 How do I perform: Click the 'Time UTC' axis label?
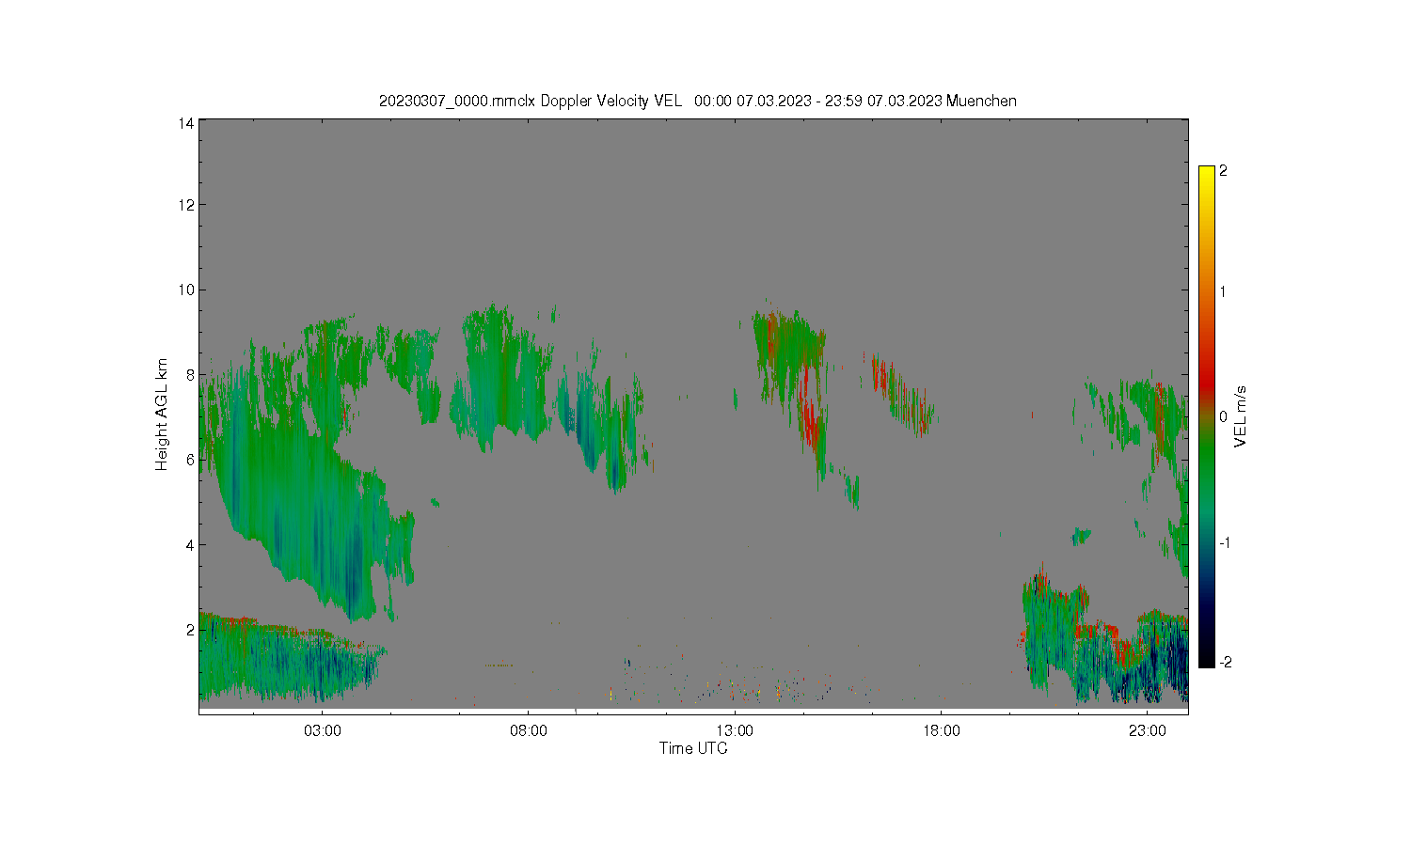point(693,749)
